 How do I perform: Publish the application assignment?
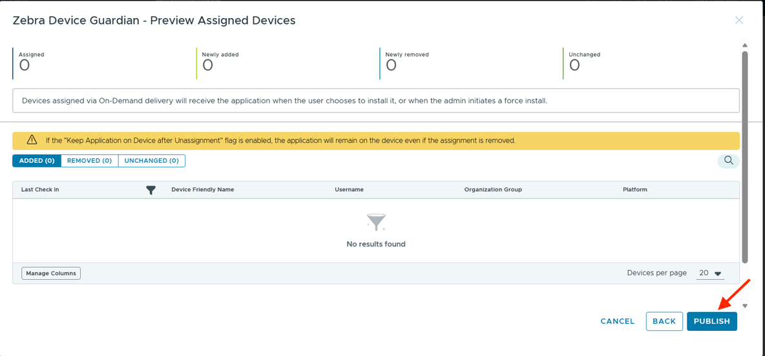pyautogui.click(x=712, y=321)
